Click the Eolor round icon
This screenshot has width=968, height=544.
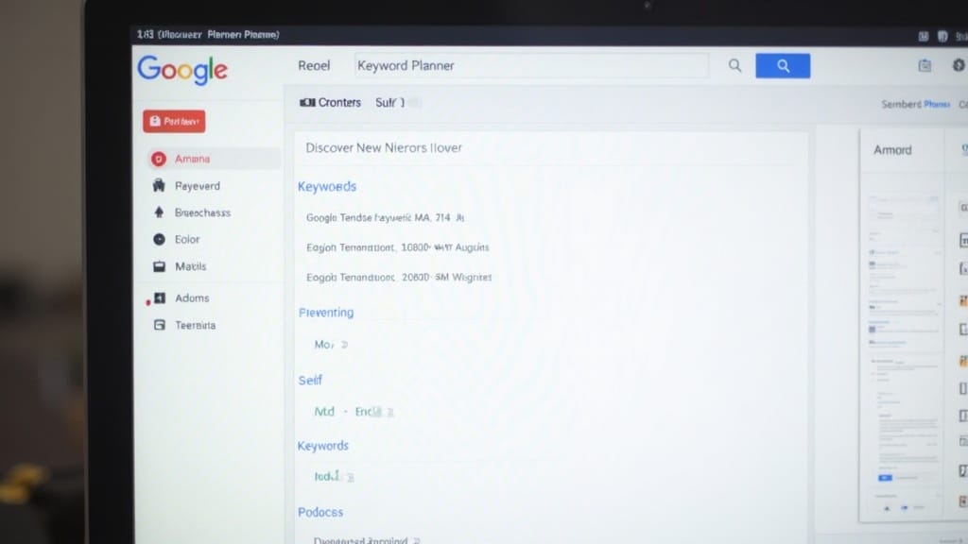tap(159, 239)
